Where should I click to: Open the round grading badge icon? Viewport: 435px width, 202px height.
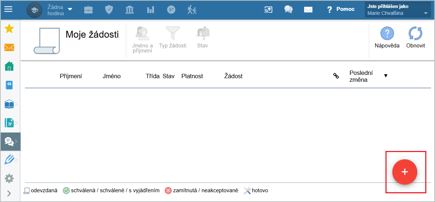(171, 10)
